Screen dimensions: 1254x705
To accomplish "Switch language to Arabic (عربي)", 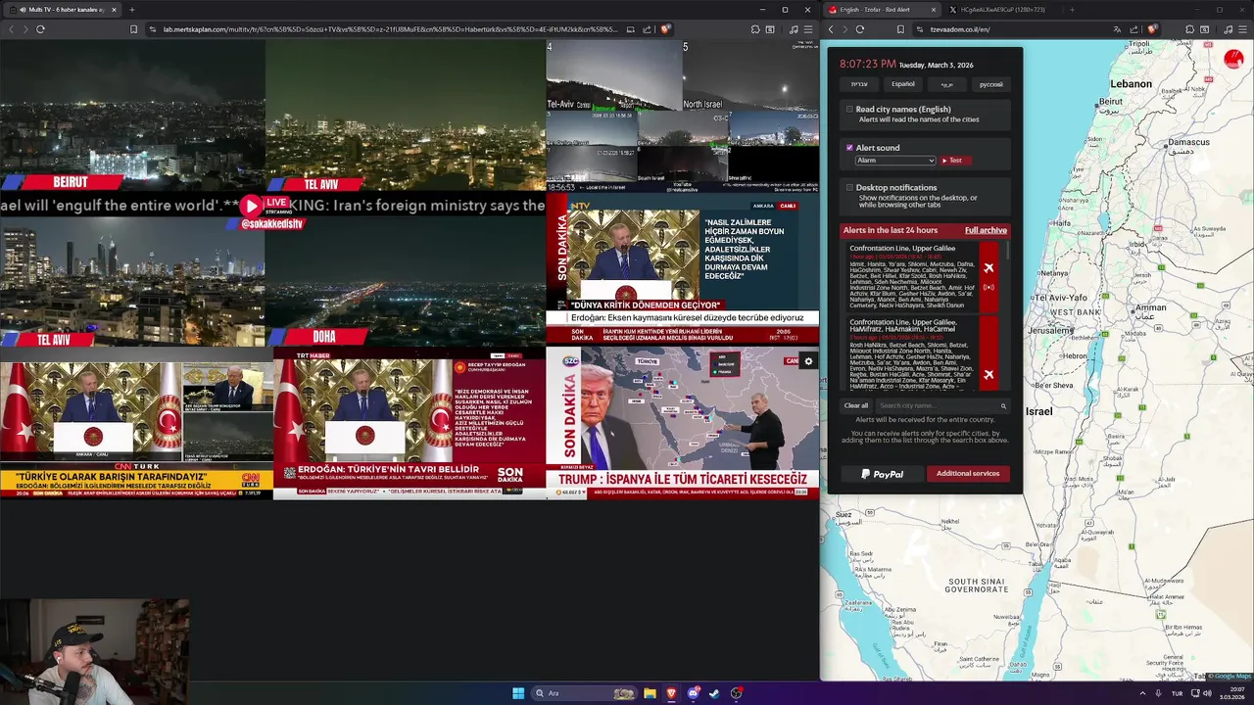I will click(x=947, y=84).
